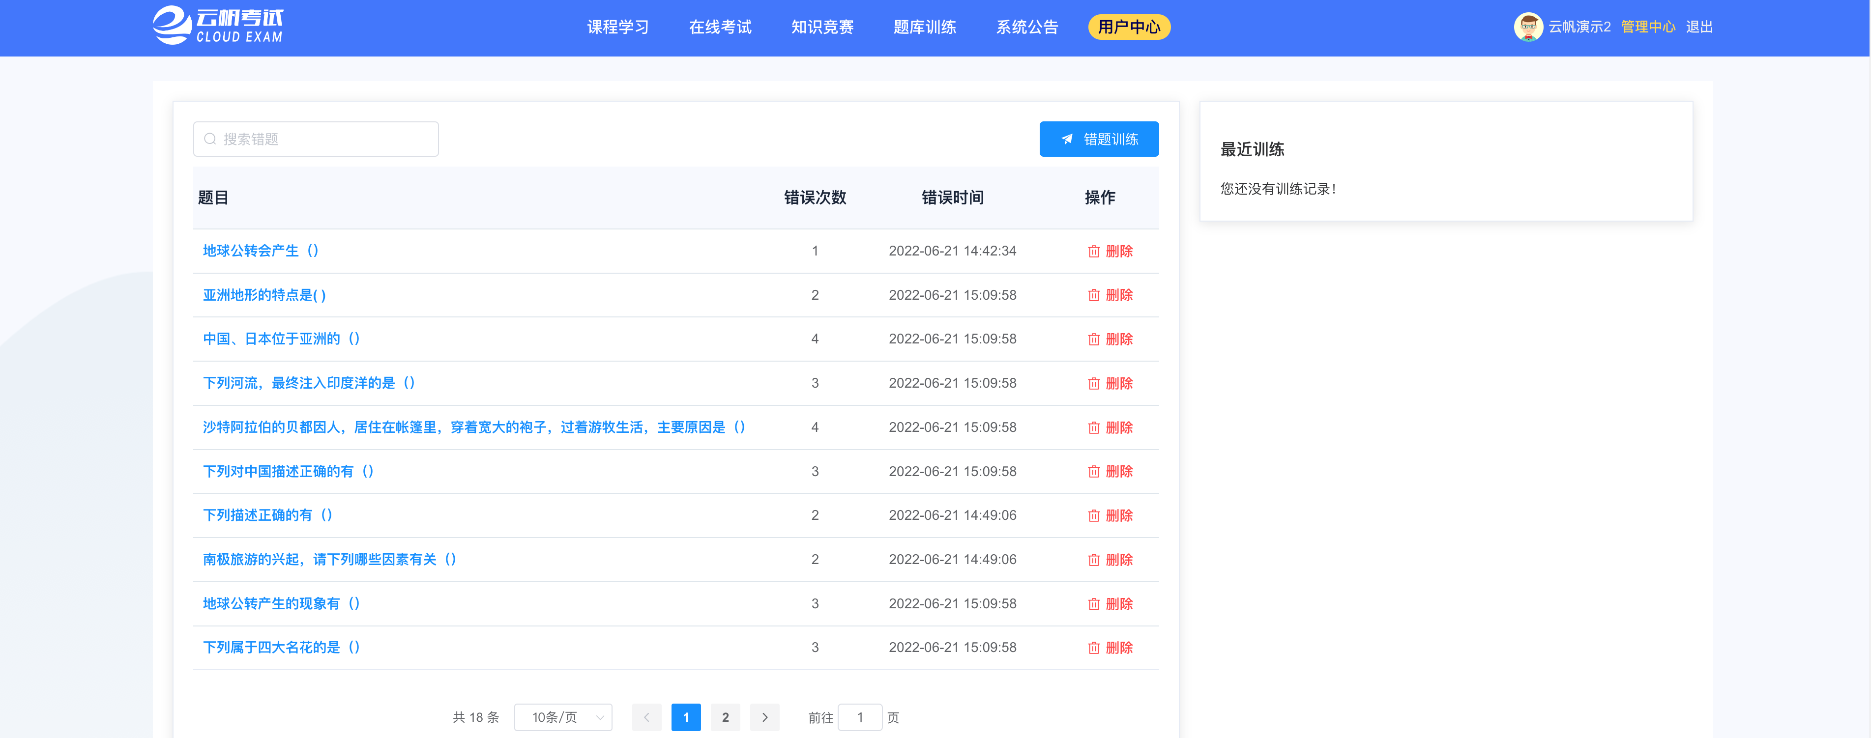
Task: Open 课程学习 in navigation
Action: [x=618, y=27]
